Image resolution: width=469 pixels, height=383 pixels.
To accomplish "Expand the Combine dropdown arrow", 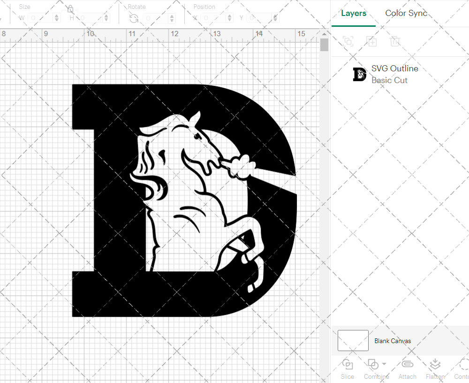I will (x=385, y=364).
